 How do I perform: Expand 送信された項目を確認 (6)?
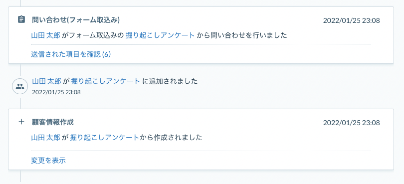coord(71,54)
